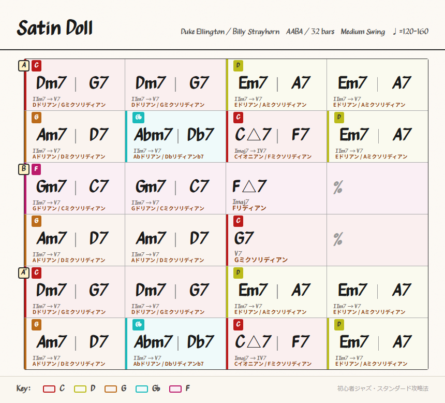
Task: Click the C key badge above the lone G7
Action: 238,221
